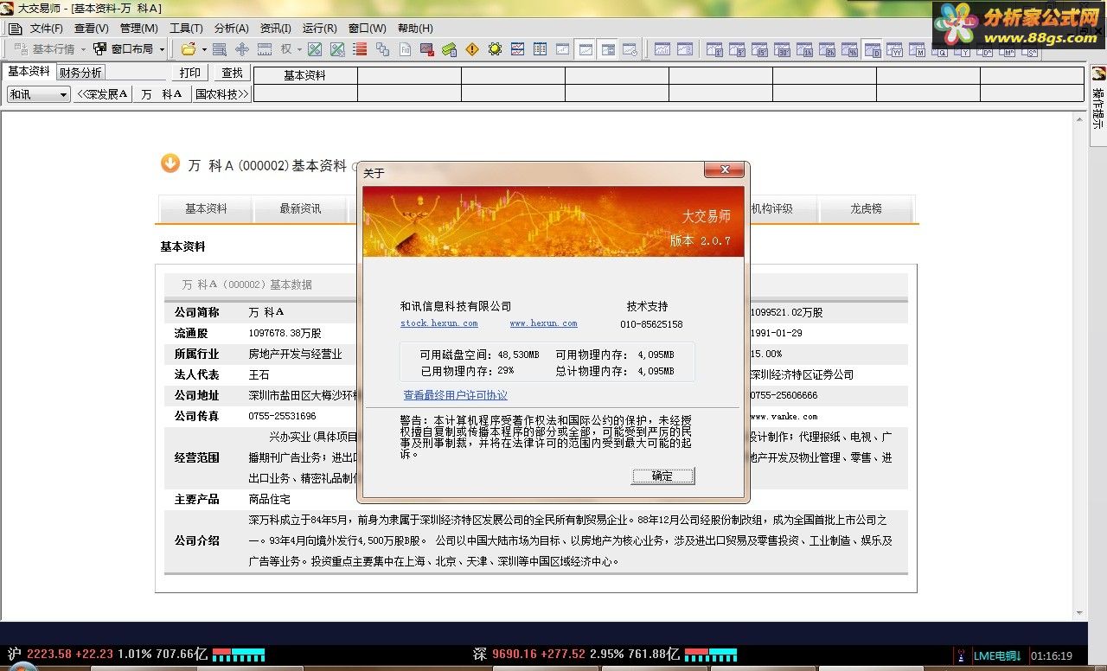The height and width of the screenshot is (671, 1107).
Task: Click the 查找 button
Action: [232, 73]
